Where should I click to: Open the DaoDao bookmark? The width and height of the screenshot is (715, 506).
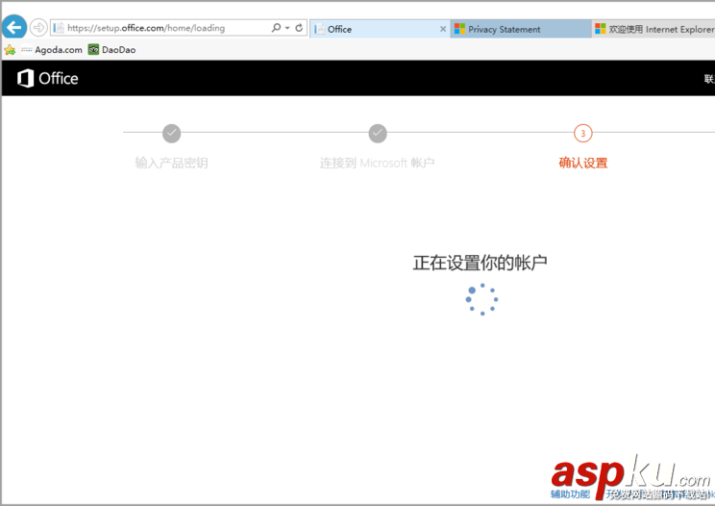click(x=112, y=50)
